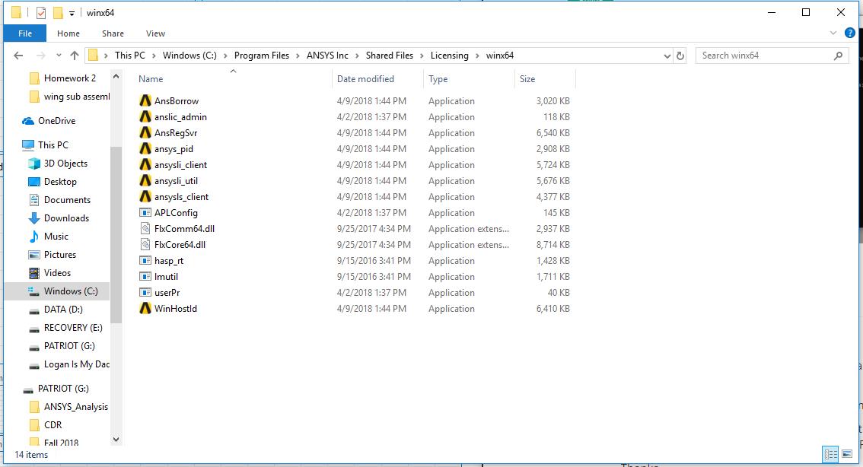863x467 pixels.
Task: Select the anslic_admin application icon
Action: pyautogui.click(x=145, y=116)
